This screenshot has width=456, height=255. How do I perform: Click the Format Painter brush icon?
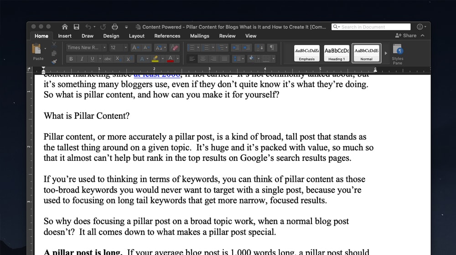(x=54, y=61)
